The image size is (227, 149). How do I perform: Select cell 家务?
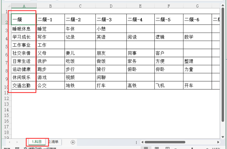pos(140,61)
